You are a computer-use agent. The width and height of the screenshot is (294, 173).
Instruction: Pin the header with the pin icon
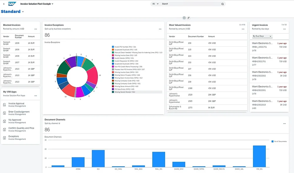pos(188,18)
